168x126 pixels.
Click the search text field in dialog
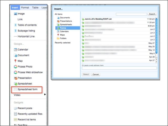pyautogui.click(x=131, y=14)
